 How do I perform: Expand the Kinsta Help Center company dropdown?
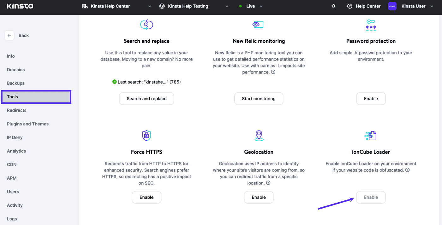[x=150, y=6]
